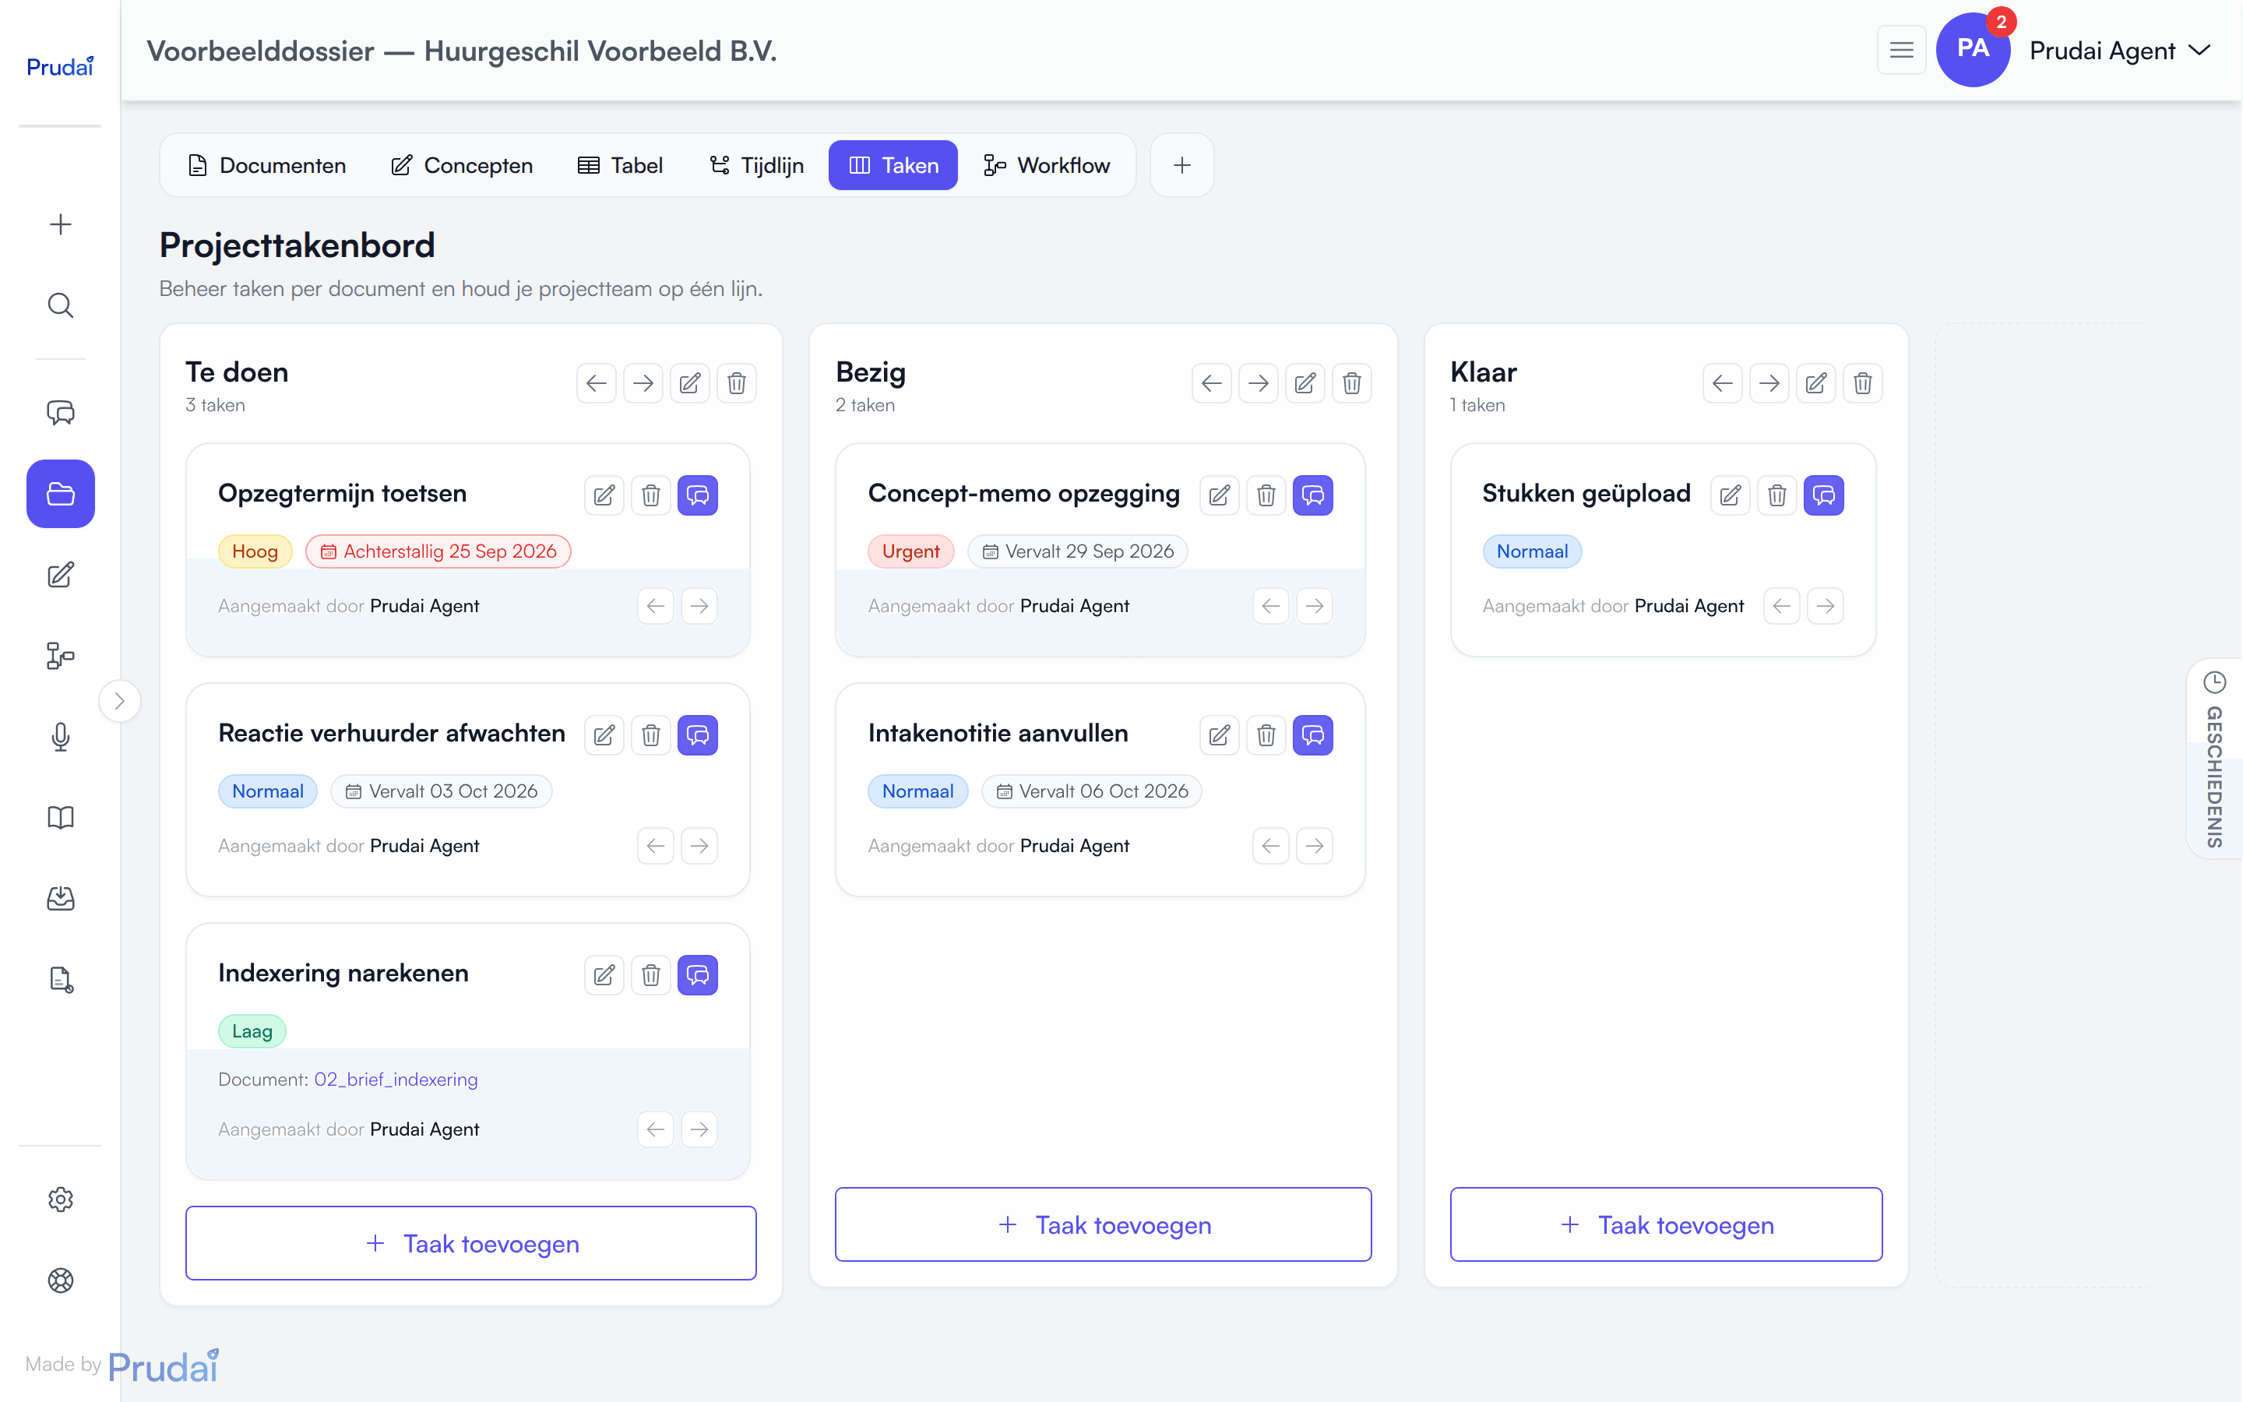
Task: Expand the left sidebar with the chevron
Action: click(x=120, y=701)
